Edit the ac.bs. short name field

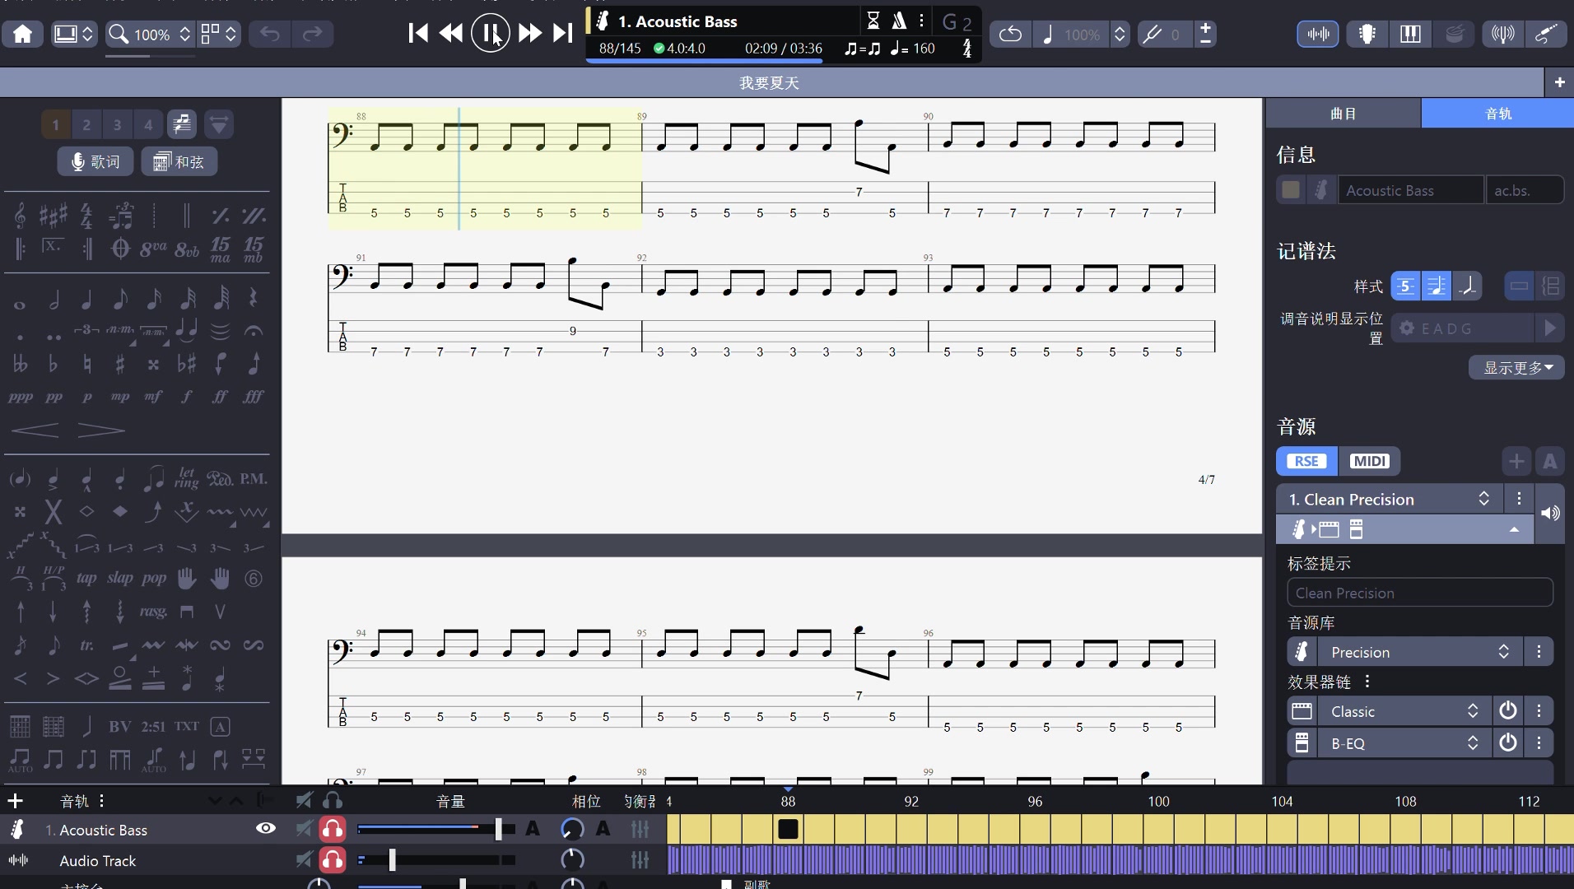coord(1525,190)
